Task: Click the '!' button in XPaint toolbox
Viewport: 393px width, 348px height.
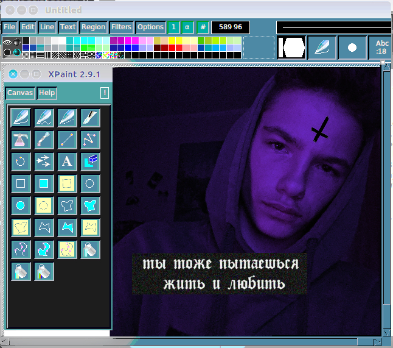Action: pyautogui.click(x=105, y=93)
